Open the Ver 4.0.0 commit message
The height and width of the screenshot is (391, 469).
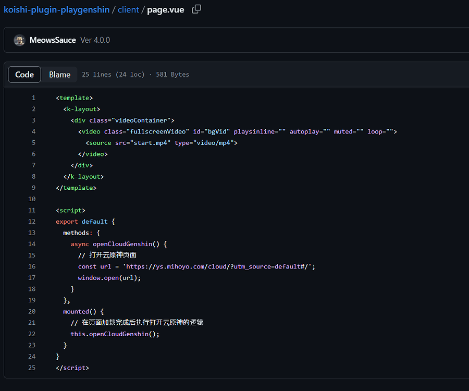(95, 40)
